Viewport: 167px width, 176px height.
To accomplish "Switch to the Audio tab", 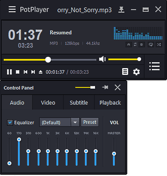I will (x=17, y=103).
